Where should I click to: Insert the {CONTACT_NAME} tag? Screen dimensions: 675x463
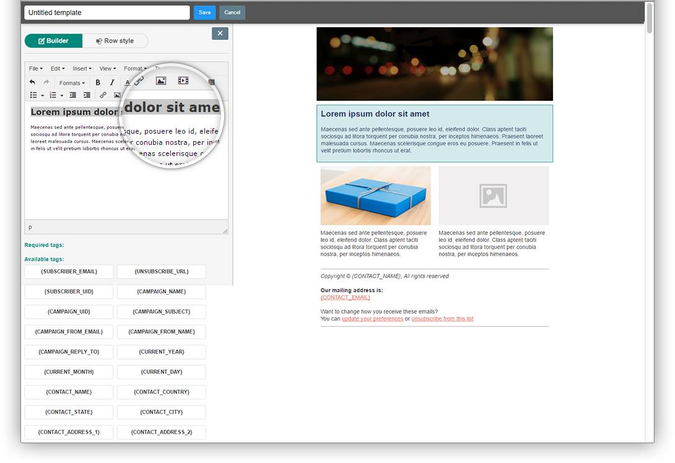(69, 392)
